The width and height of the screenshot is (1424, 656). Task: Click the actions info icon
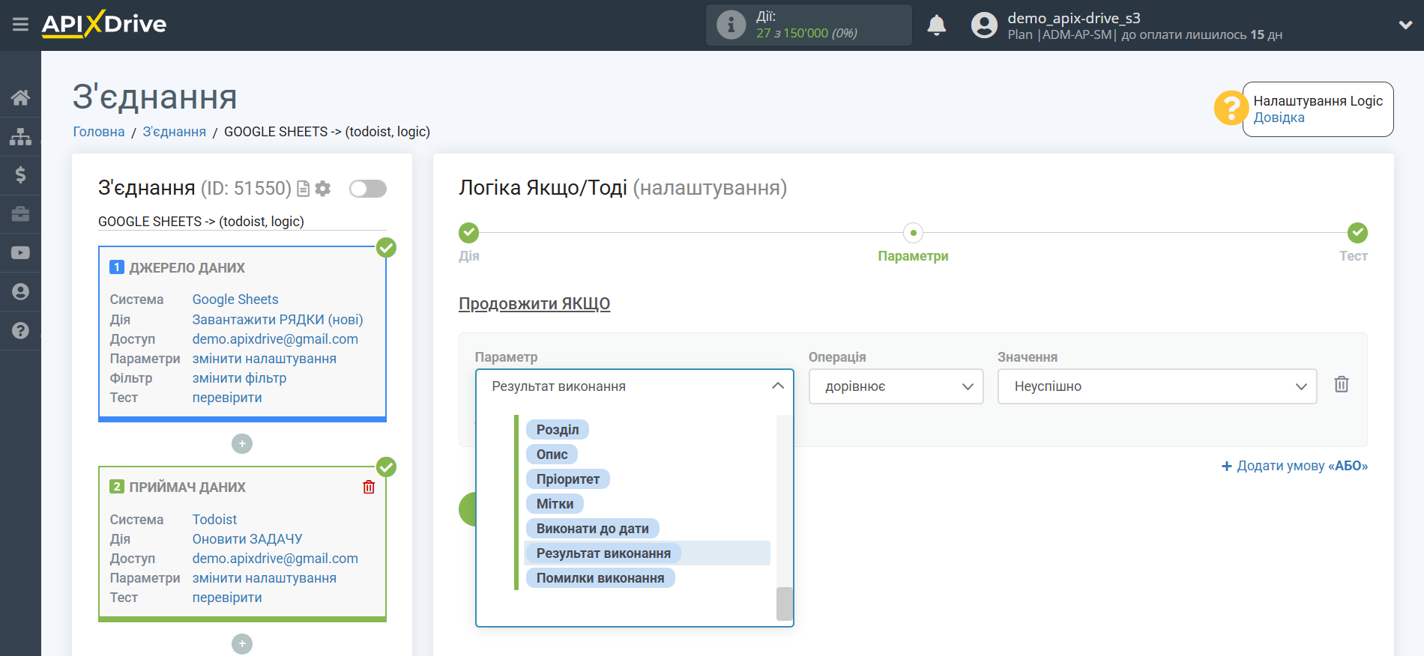[x=731, y=25]
